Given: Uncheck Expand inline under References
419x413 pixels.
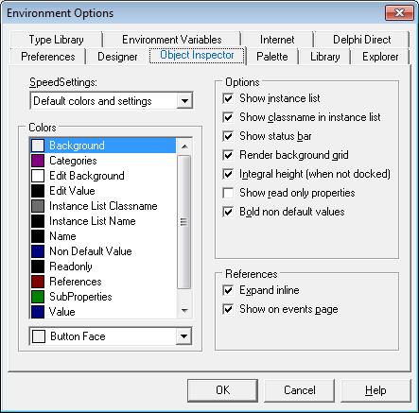Looking at the screenshot, I should pyautogui.click(x=228, y=290).
